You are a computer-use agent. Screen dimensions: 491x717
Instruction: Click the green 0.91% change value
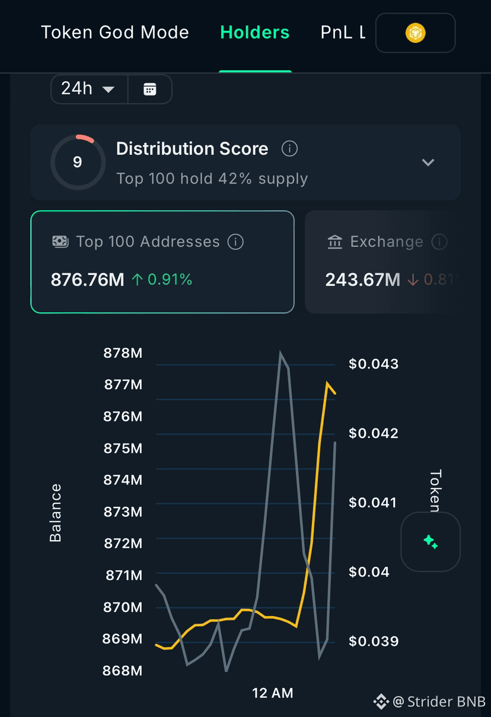(162, 279)
